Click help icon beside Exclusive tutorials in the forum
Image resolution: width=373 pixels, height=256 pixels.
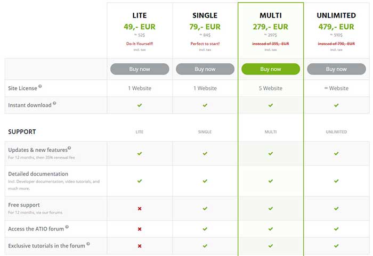(x=88, y=244)
